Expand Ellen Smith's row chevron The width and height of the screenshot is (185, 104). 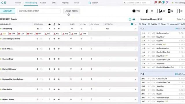click(x=136, y=90)
